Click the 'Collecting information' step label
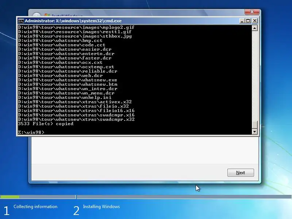The width and height of the screenshot is (292, 219). point(35,207)
